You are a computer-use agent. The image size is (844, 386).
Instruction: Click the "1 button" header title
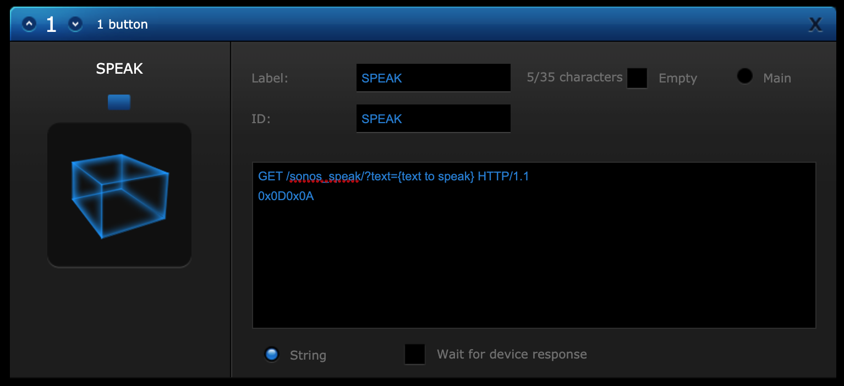(x=122, y=24)
